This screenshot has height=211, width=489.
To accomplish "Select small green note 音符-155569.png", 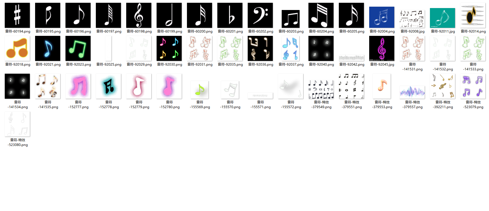I will [200, 90].
